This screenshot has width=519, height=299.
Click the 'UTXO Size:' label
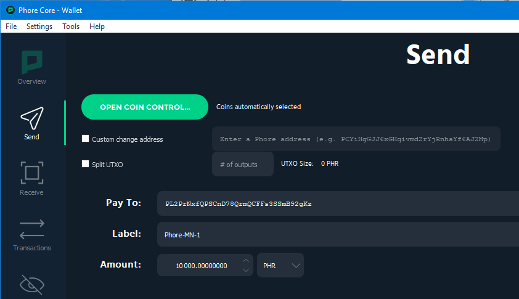(297, 163)
